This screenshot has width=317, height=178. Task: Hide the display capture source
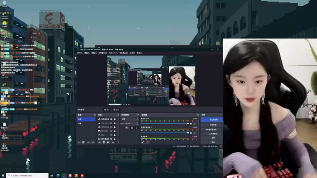(111, 139)
